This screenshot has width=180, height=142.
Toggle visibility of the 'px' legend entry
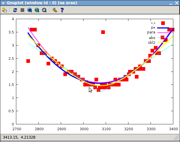(153, 28)
